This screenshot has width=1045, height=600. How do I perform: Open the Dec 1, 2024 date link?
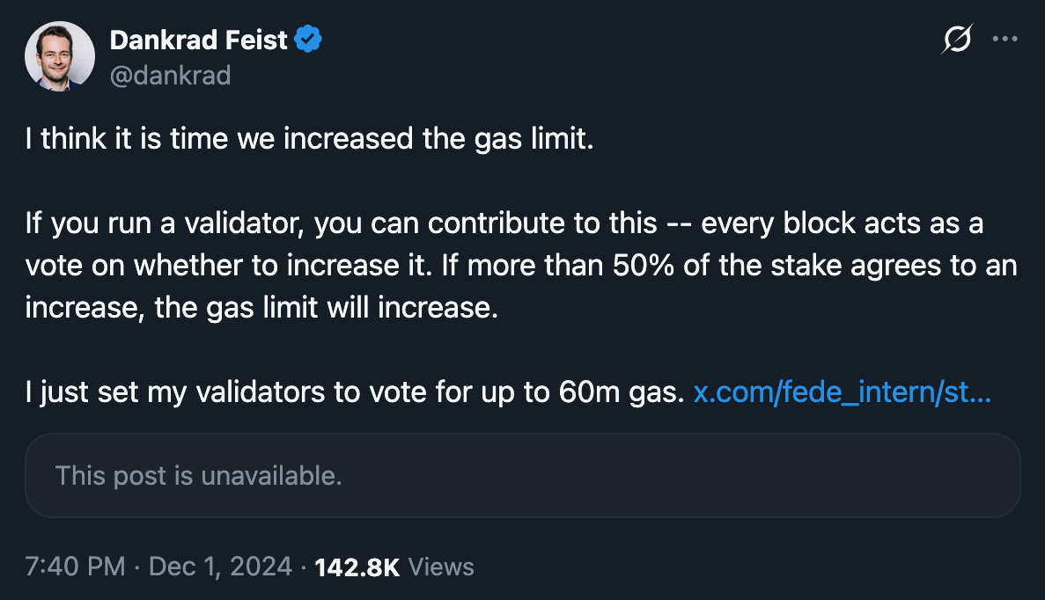(218, 567)
